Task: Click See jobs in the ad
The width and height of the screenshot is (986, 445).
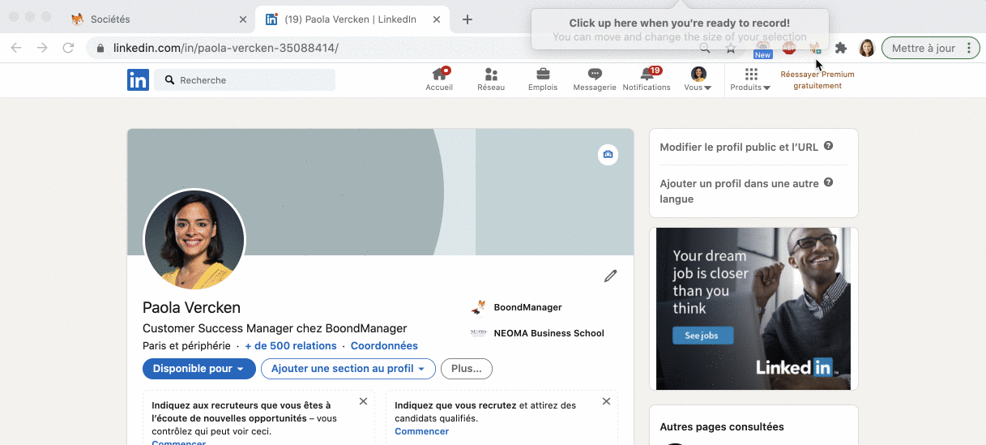Action: (702, 336)
